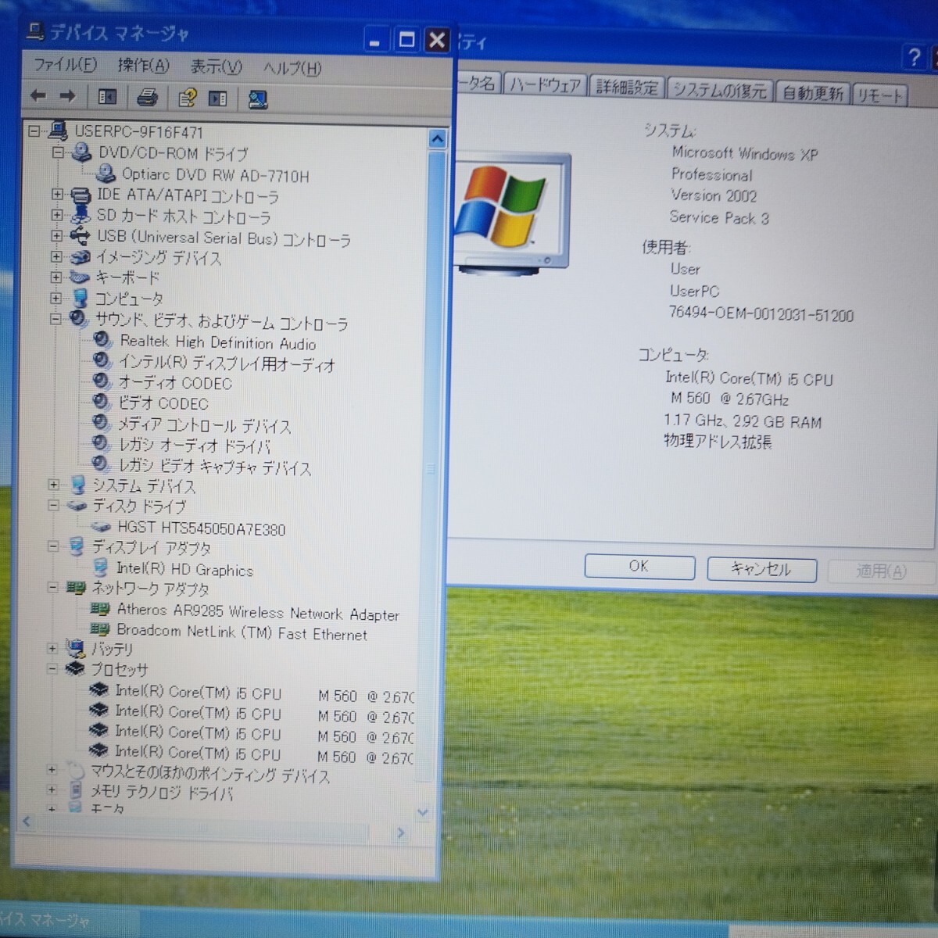Click OK in System Properties dialog
The image size is (938, 938).
pyautogui.click(x=639, y=566)
